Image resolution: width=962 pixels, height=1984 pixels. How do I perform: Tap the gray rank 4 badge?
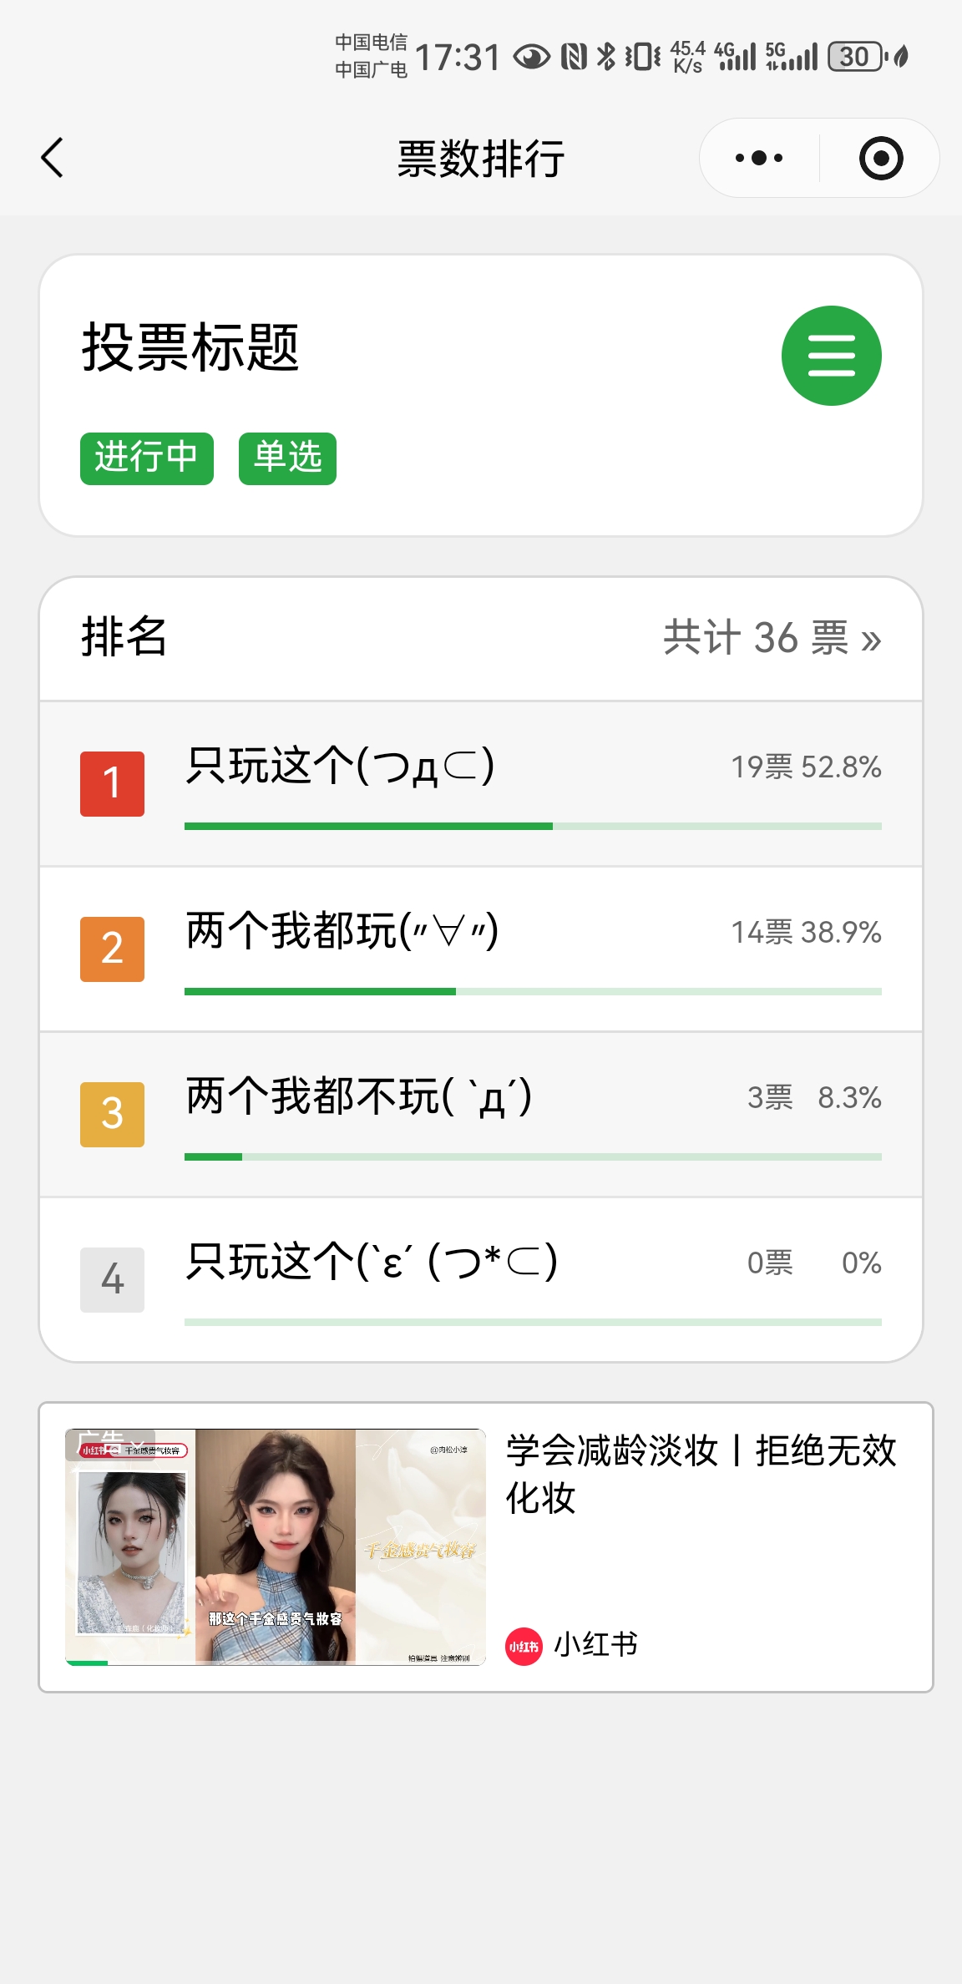point(112,1279)
